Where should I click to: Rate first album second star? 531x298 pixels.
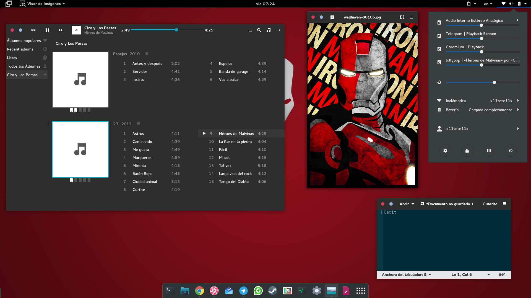(x=76, y=110)
